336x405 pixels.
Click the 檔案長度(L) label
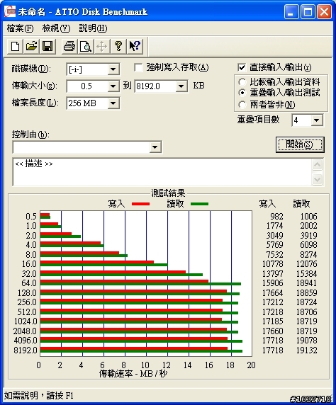tap(35, 103)
